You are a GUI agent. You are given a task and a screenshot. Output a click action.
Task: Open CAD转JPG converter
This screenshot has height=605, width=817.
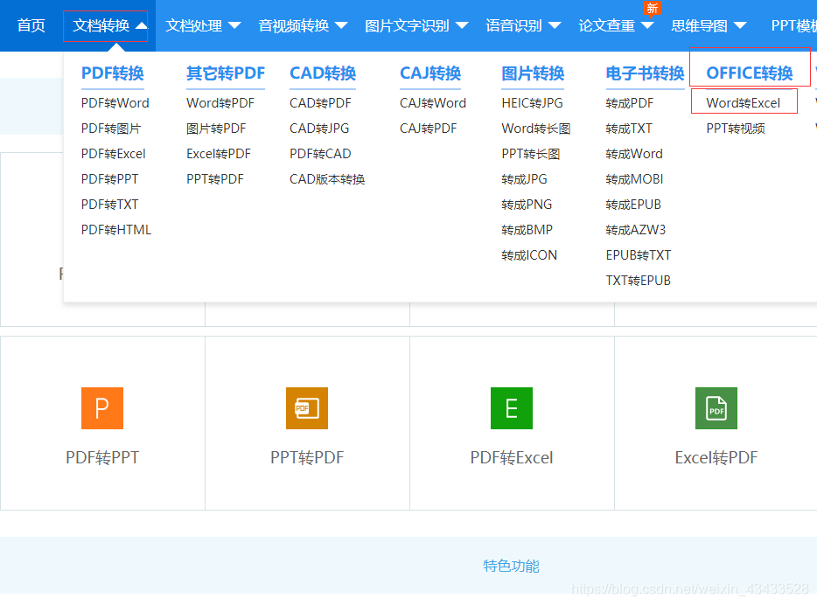(319, 129)
